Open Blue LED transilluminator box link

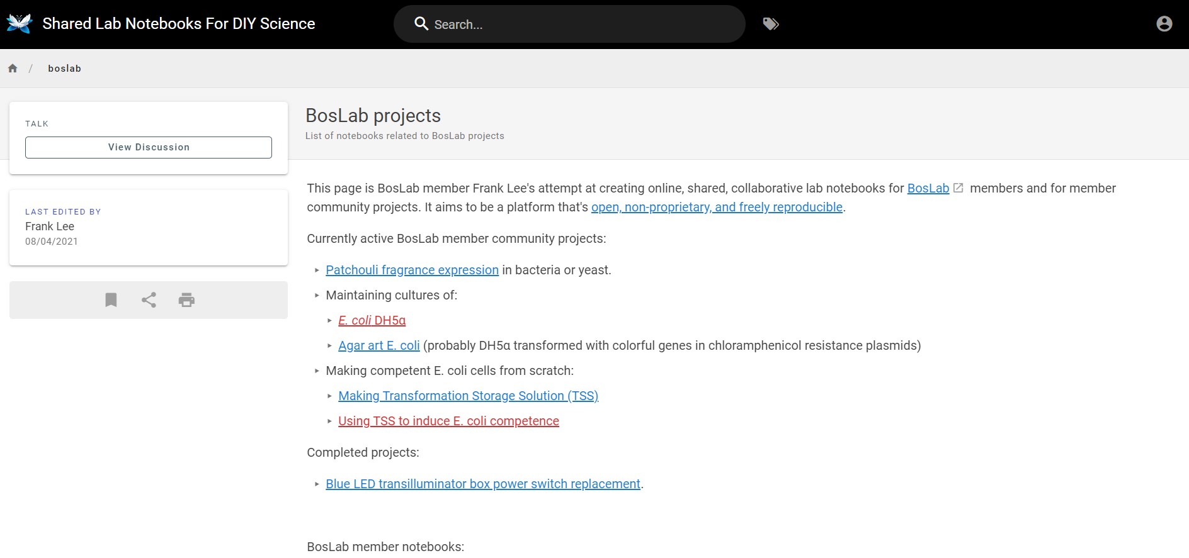point(482,484)
